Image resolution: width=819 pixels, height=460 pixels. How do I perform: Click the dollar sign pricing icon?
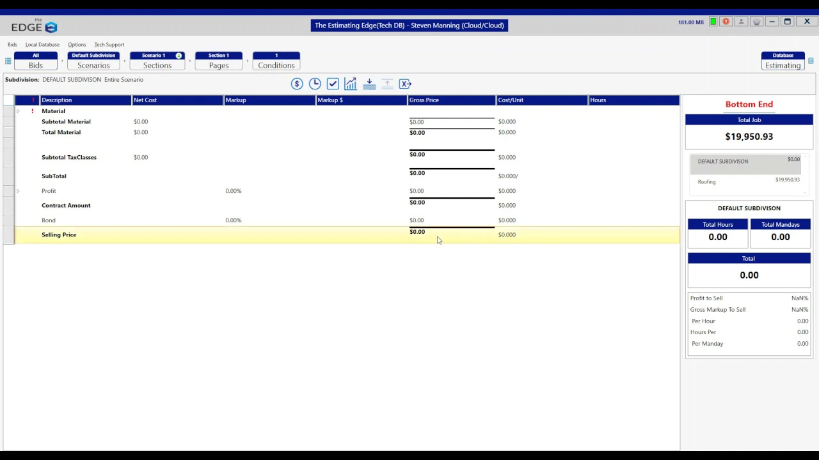pyautogui.click(x=297, y=84)
